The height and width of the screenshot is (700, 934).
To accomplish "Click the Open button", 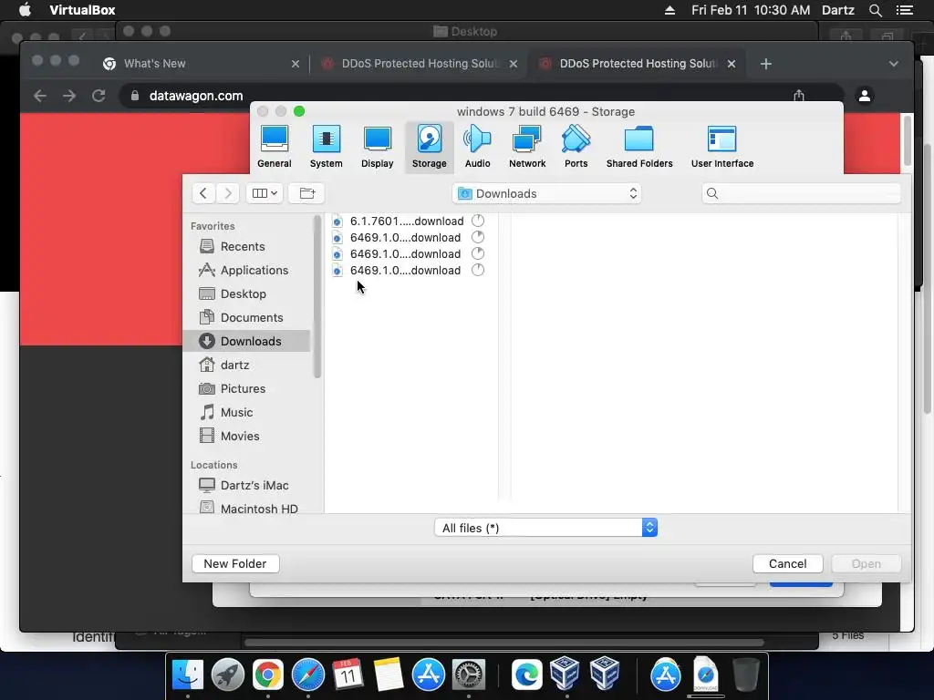I will coord(867,563).
